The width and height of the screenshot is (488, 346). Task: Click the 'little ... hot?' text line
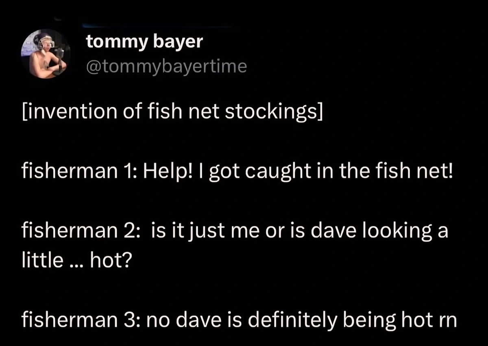[x=76, y=260]
